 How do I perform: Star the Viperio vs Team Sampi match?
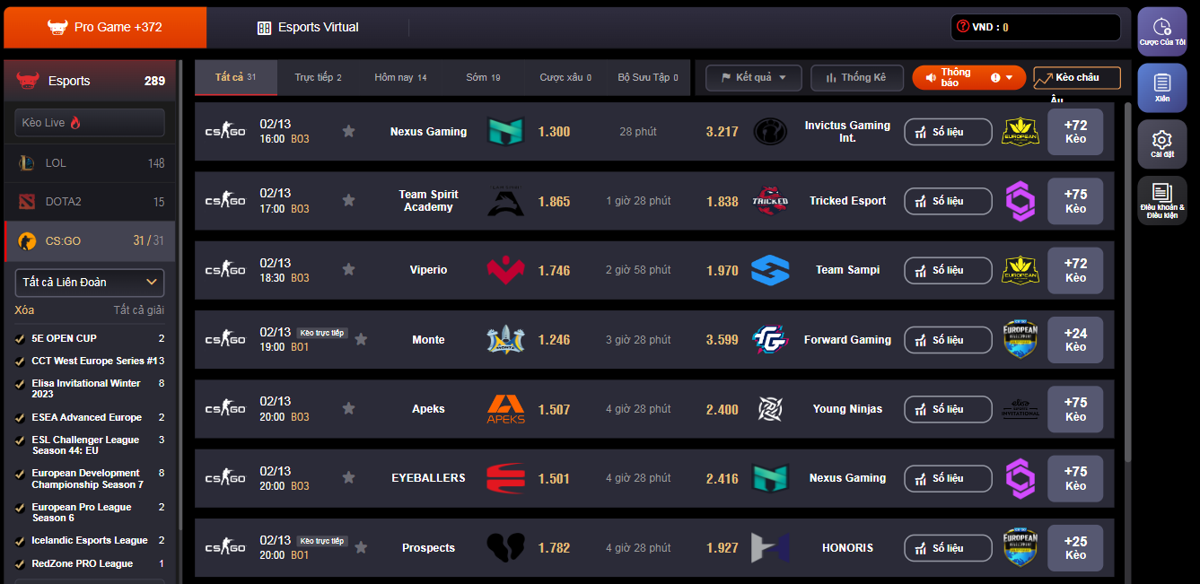point(349,270)
